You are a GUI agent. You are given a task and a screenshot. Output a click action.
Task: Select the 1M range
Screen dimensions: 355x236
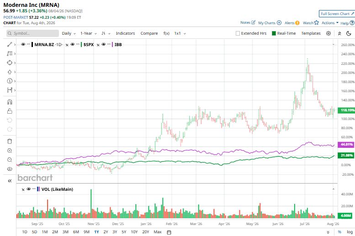coord(45,232)
